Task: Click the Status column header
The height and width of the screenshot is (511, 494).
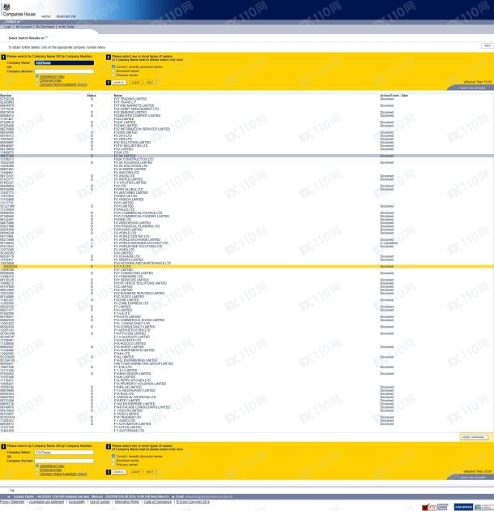Action: (92, 96)
